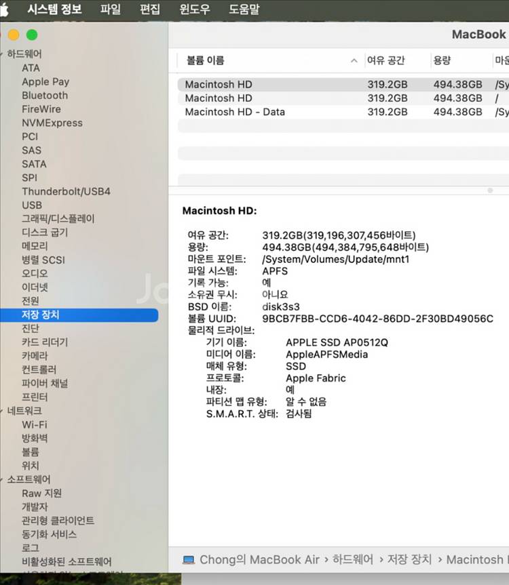Screen dimensions: 509x585
Task: Click the APPLE SSD AP0512Q device name
Action: [337, 342]
